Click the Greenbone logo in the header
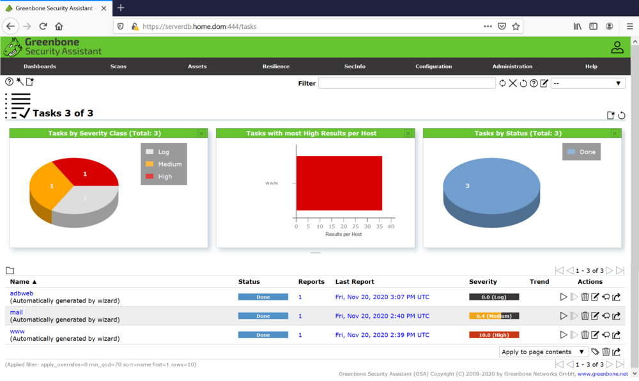The image size is (639, 381). (x=52, y=47)
